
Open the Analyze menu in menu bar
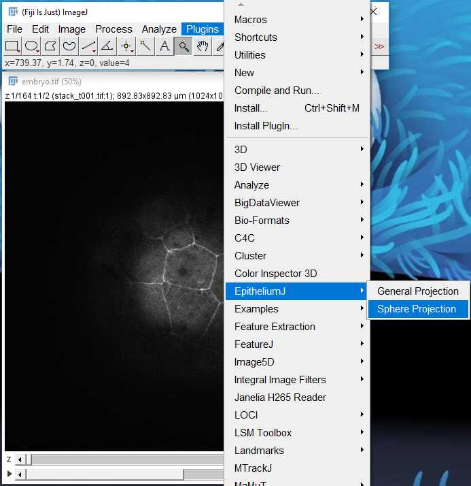[159, 29]
